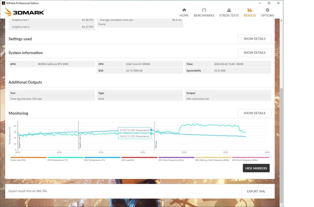Viewport: 314px width, 207px height.
Task: Click the Graphics test 1 marker line
Action: tap(18, 136)
